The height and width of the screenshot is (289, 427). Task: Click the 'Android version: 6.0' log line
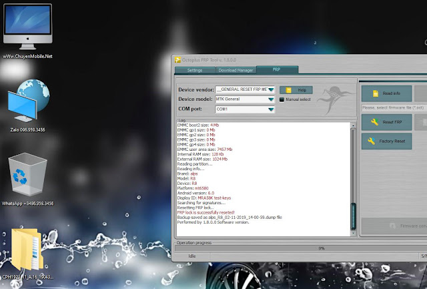(195, 193)
